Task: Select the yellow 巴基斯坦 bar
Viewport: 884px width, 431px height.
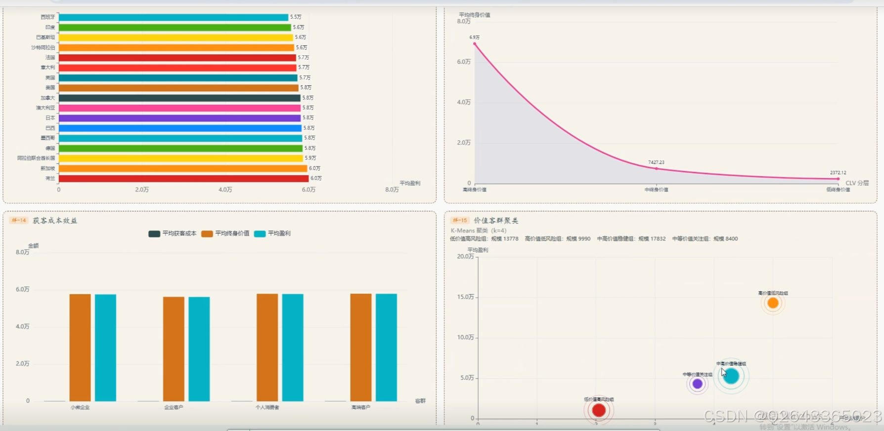Action: pyautogui.click(x=176, y=38)
